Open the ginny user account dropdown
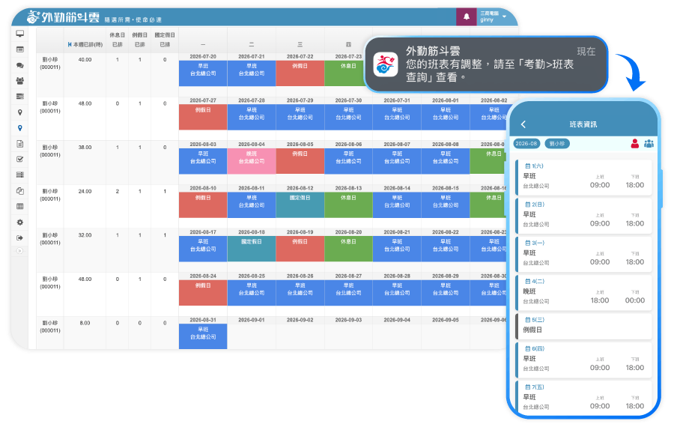The image size is (674, 427). 493,16
